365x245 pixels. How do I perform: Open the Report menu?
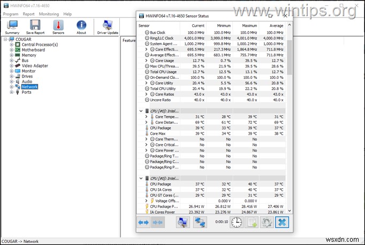point(28,14)
